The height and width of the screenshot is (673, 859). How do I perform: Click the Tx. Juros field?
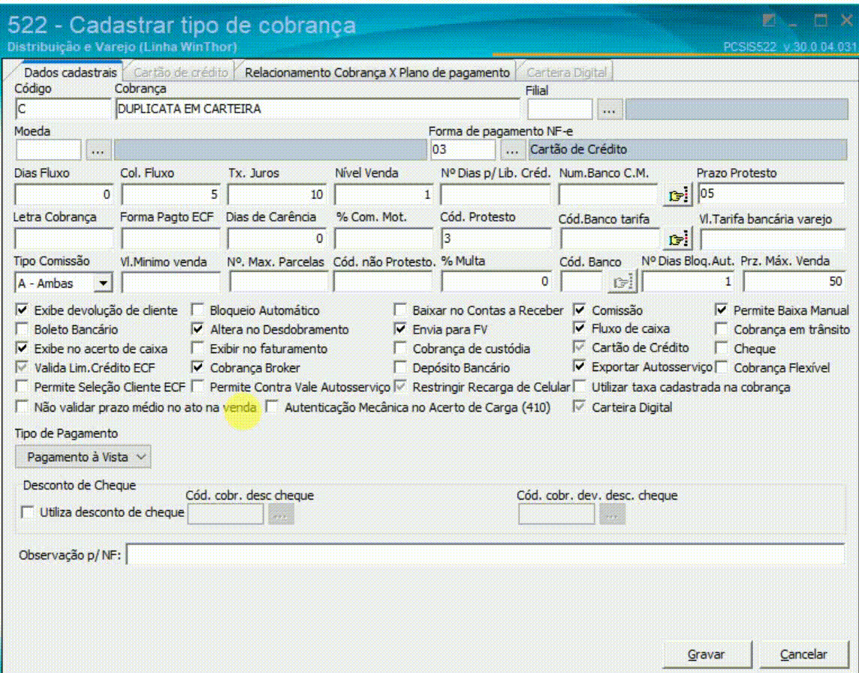click(276, 195)
